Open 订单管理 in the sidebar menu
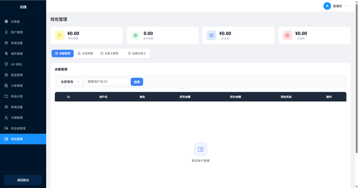The height and width of the screenshot is (188, 358). click(17, 86)
